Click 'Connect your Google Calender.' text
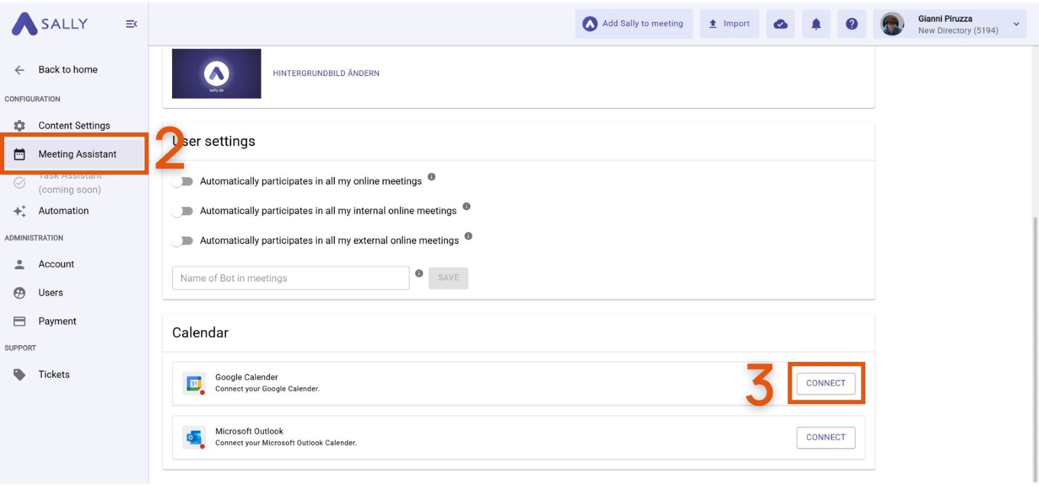The height and width of the screenshot is (487, 1039). click(x=268, y=389)
